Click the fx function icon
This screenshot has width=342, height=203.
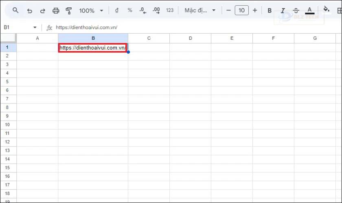(49, 28)
